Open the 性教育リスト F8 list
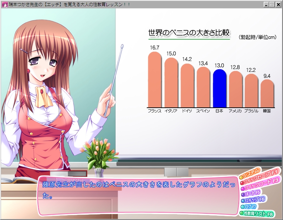This screenshot has width=283, height=220. (257, 214)
